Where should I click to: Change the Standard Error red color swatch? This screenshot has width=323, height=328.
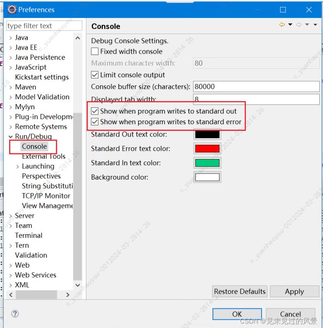click(x=207, y=148)
